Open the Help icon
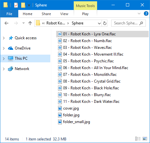The height and width of the screenshot is (143, 150). pos(146,13)
